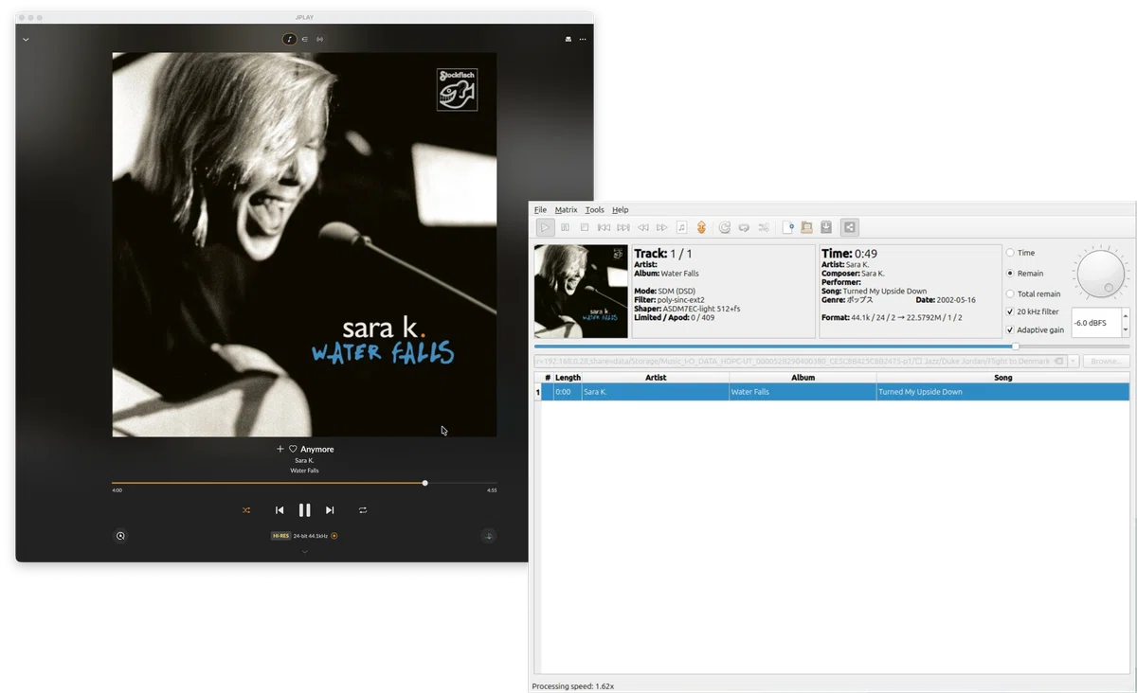Screen dimensions: 1137x693
Task: Click the orange circle signal-path icon in JPLAY
Action: (x=334, y=536)
